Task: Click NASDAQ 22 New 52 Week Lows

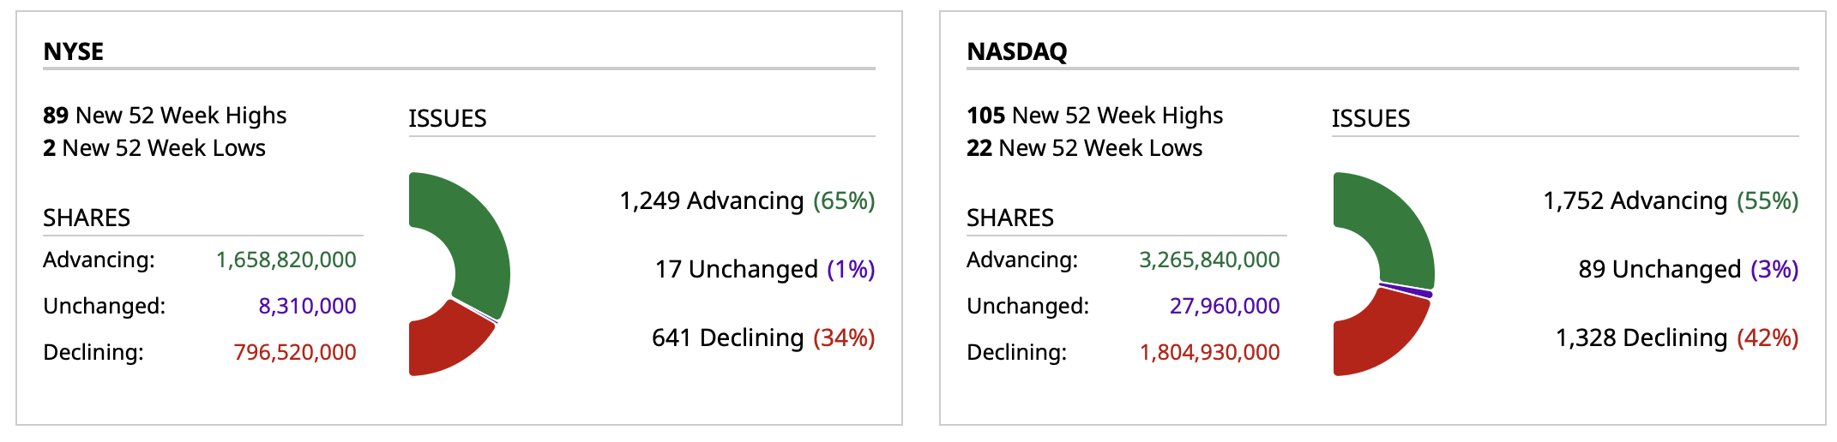Action: coord(1084,148)
